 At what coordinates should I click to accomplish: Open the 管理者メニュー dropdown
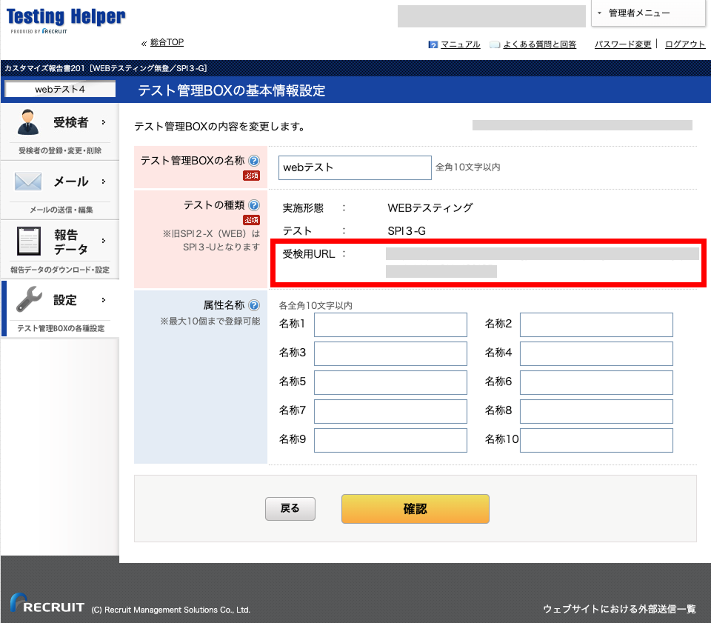tap(648, 13)
